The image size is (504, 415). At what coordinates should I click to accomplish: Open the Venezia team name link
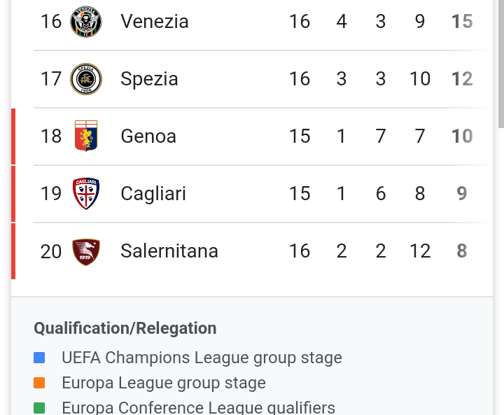tap(154, 22)
